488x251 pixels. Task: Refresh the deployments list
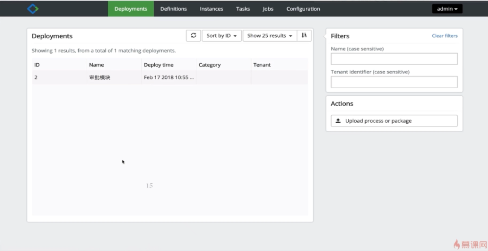pyautogui.click(x=194, y=36)
